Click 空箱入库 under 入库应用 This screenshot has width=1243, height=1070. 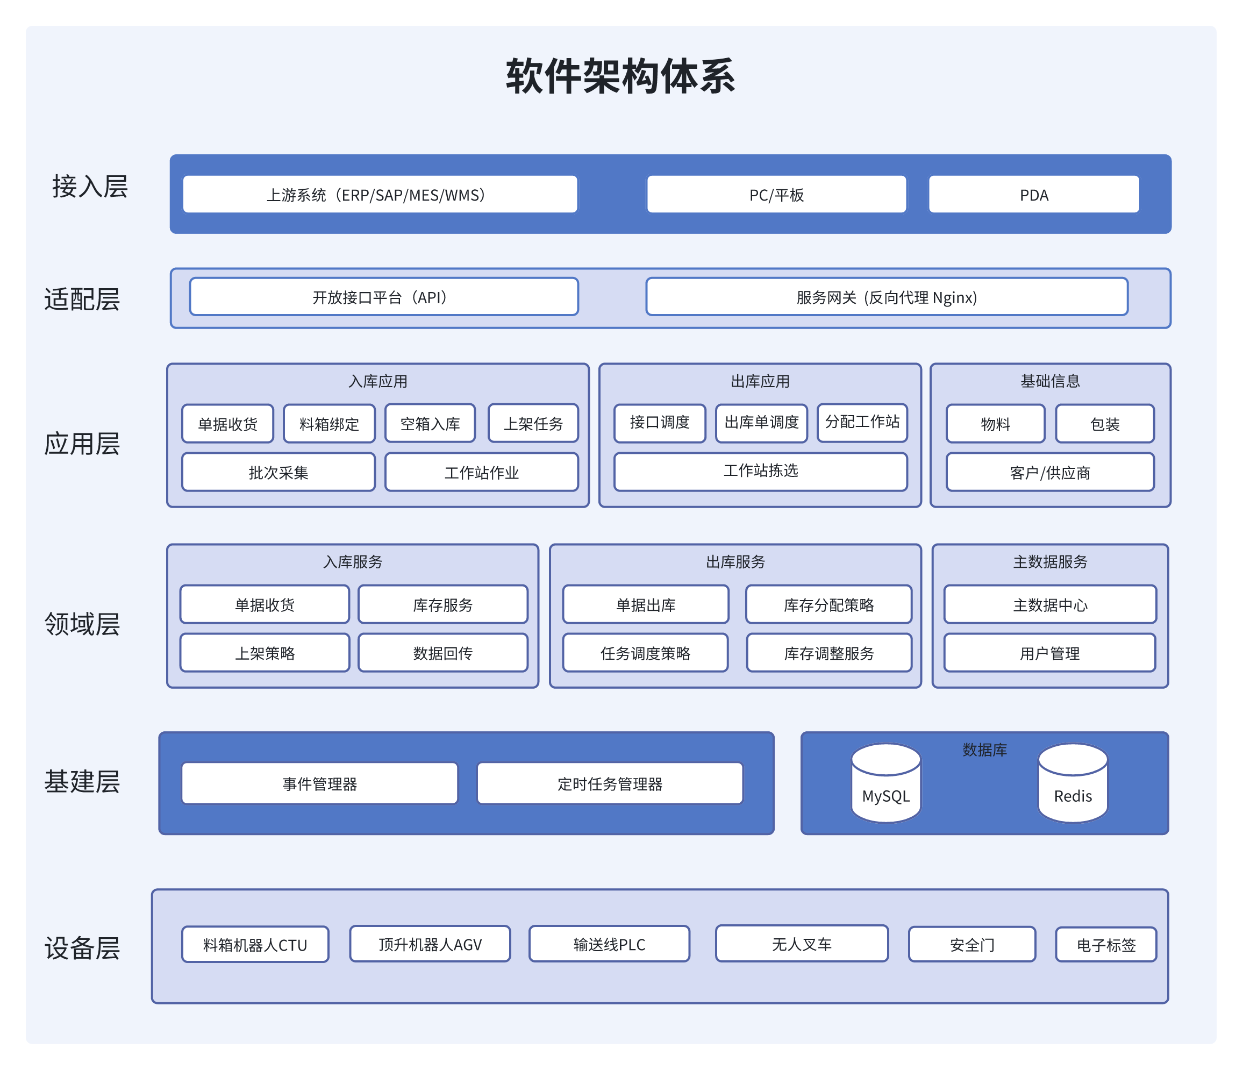click(430, 424)
